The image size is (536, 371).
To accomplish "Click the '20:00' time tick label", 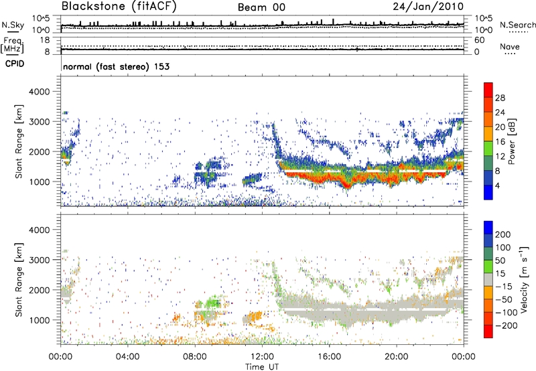I will point(396,357).
